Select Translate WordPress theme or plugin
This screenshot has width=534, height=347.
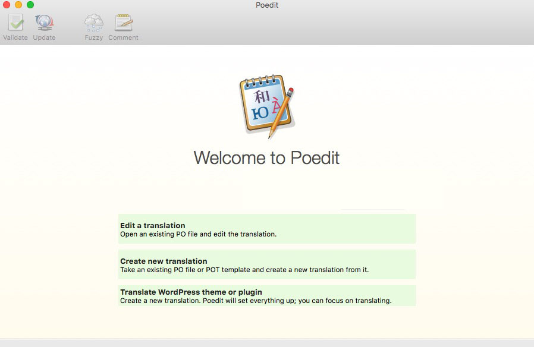266,296
